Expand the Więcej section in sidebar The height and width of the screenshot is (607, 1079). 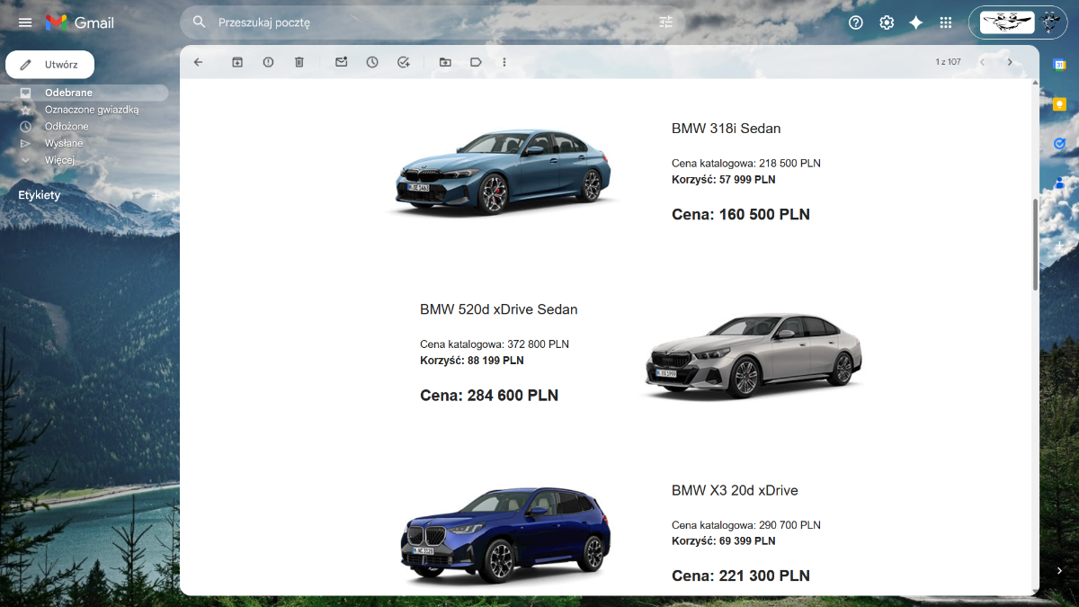coord(59,160)
